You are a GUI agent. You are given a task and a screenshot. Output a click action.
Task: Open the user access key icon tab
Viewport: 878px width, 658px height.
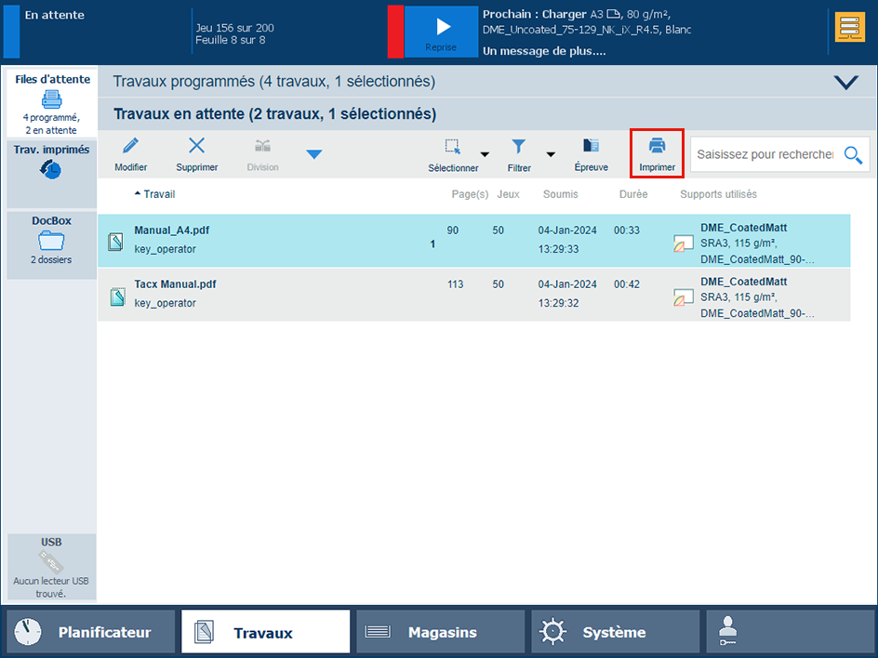point(790,632)
